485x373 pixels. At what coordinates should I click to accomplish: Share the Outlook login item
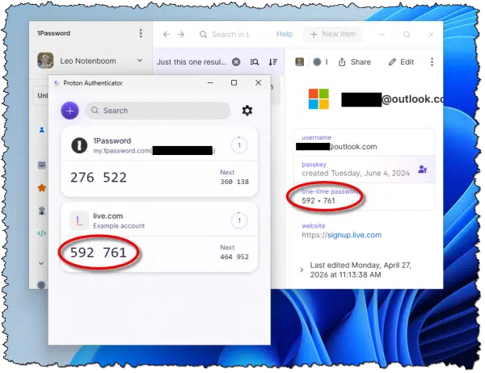click(x=355, y=62)
